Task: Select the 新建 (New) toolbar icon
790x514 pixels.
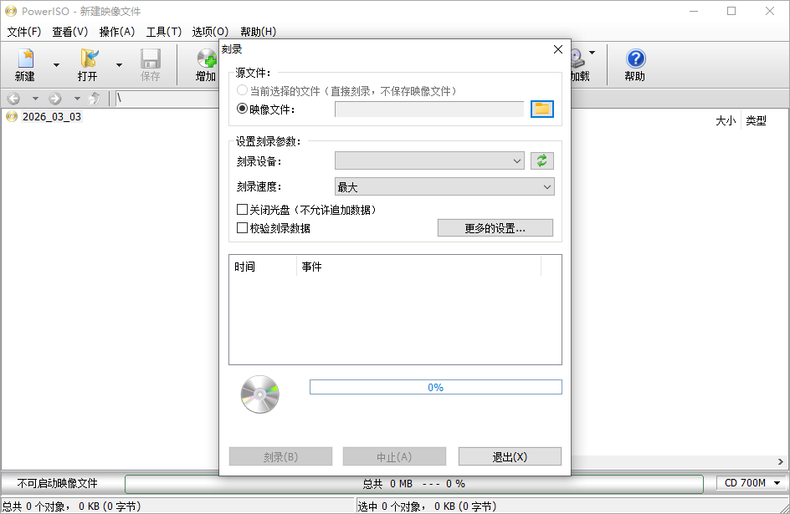Action: (25, 64)
